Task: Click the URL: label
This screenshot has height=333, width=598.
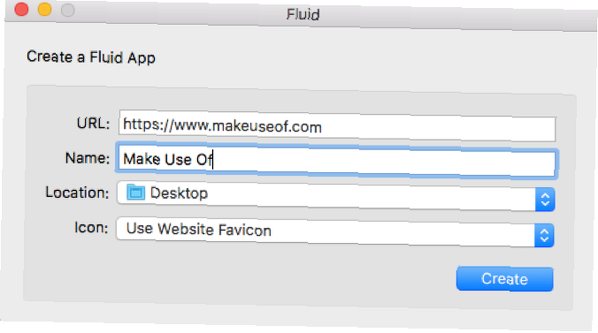Action: 93,124
